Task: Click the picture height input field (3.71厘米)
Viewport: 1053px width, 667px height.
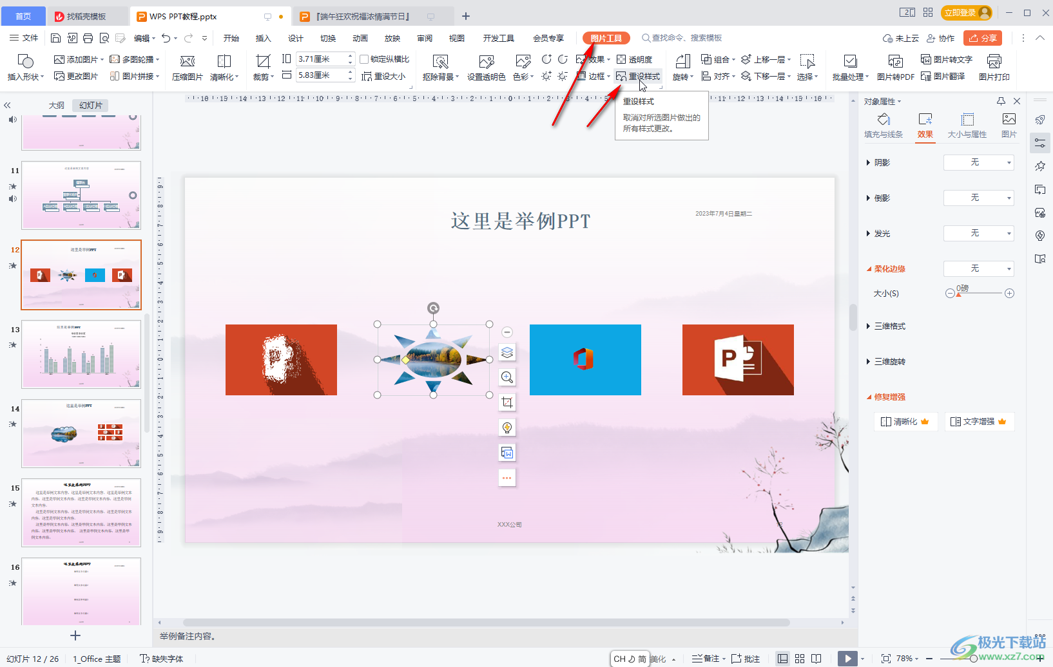Action: [x=321, y=59]
